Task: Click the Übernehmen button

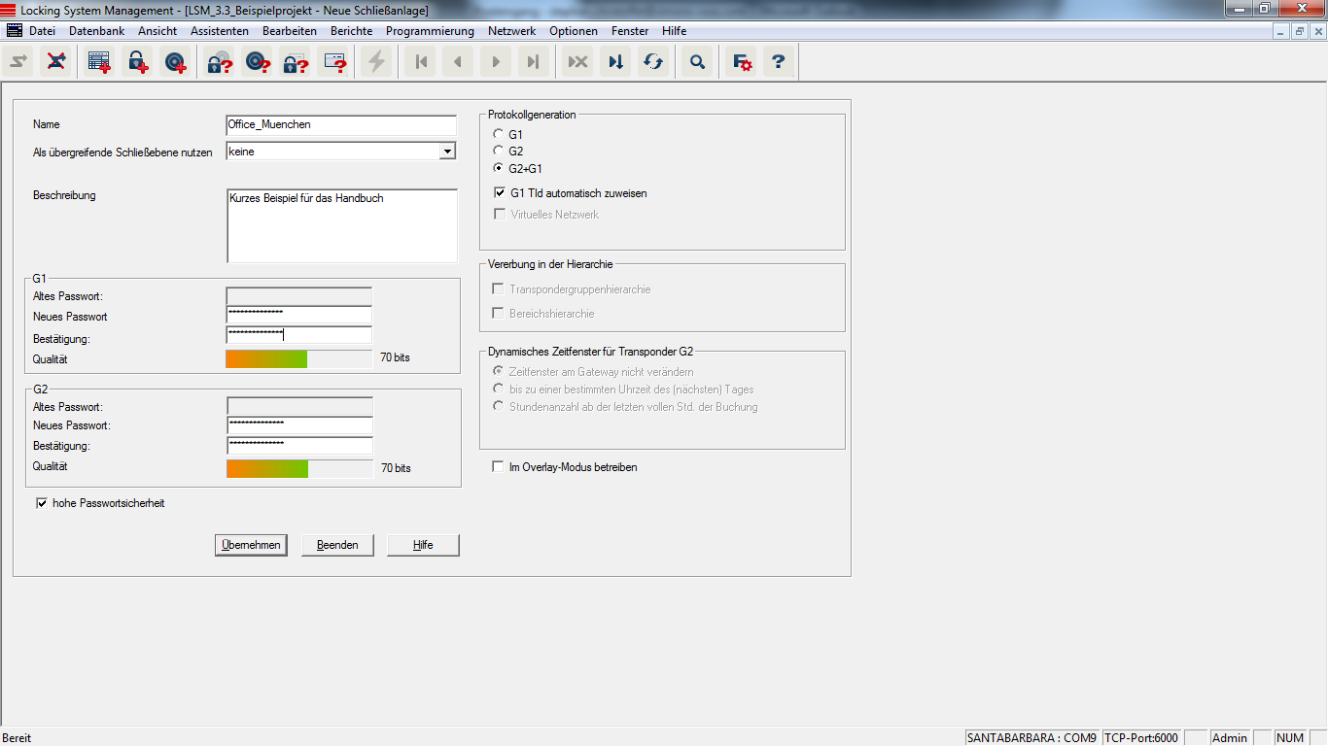Action: (252, 545)
